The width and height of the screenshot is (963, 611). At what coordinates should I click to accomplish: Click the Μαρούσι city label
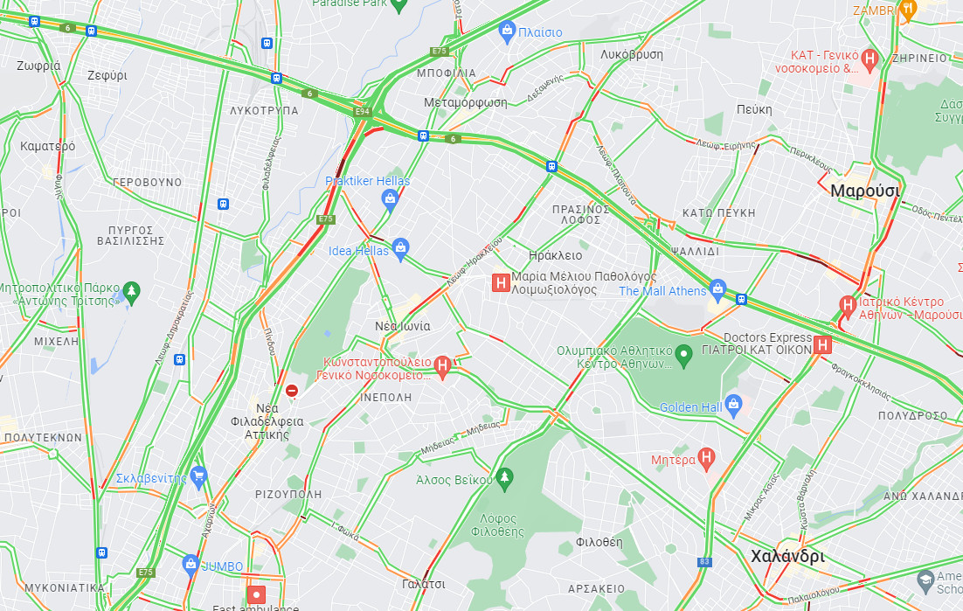(x=865, y=191)
